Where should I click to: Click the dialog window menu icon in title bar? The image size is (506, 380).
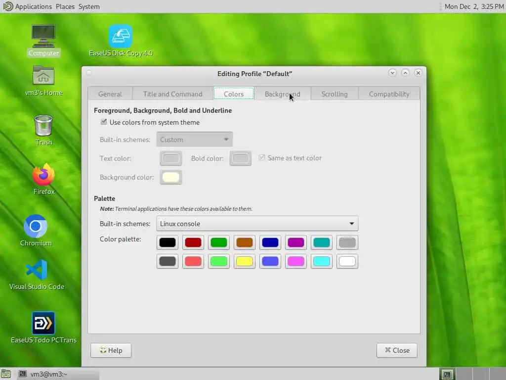(x=89, y=73)
